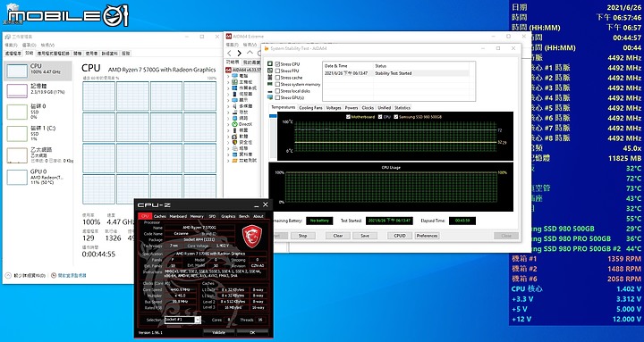Click the 資料庫 database icon in AIDA64 tree

(234, 154)
